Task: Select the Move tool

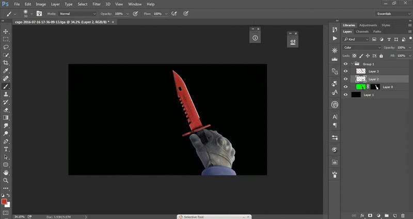Action: point(6,32)
